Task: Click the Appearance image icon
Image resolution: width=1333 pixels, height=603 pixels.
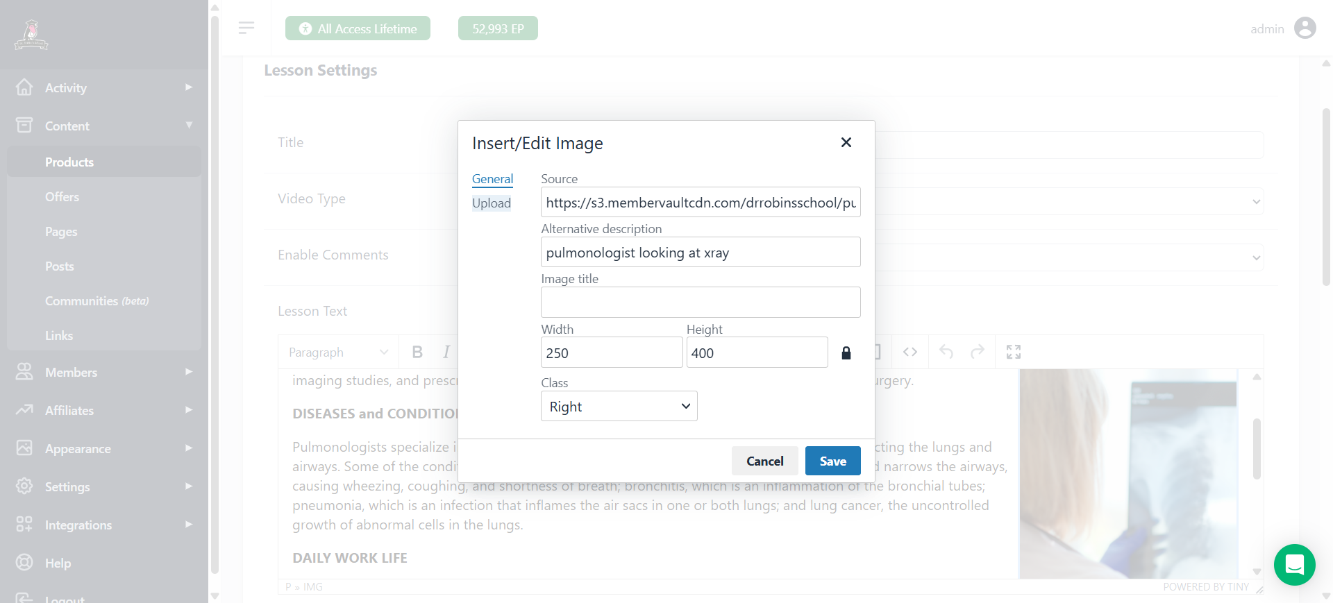Action: 24,448
